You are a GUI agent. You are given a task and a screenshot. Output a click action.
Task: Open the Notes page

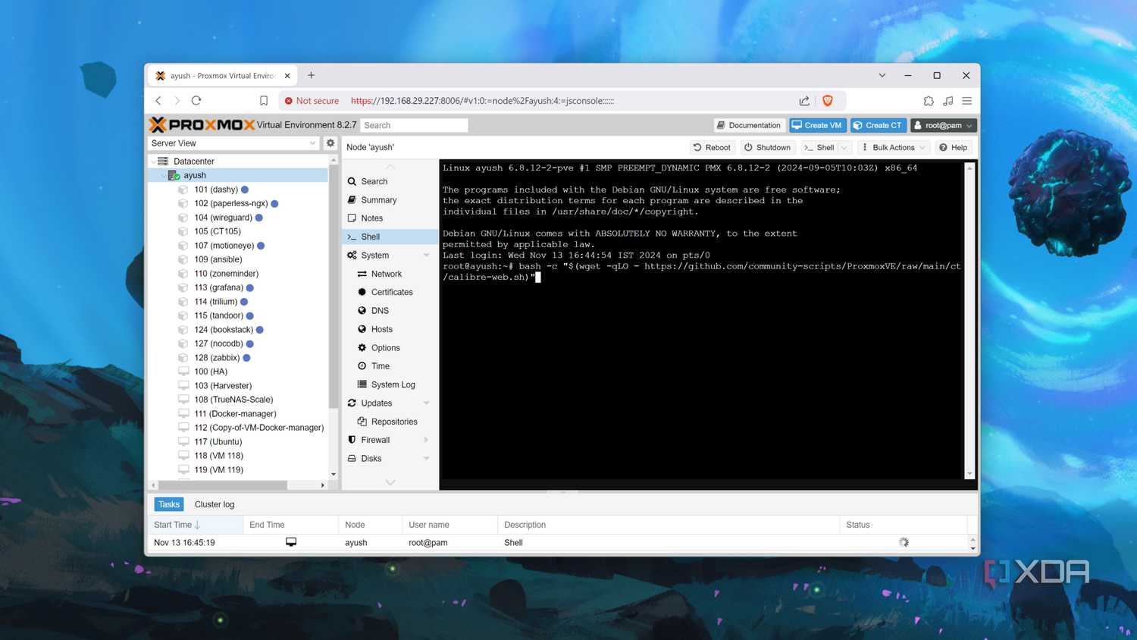coord(372,218)
